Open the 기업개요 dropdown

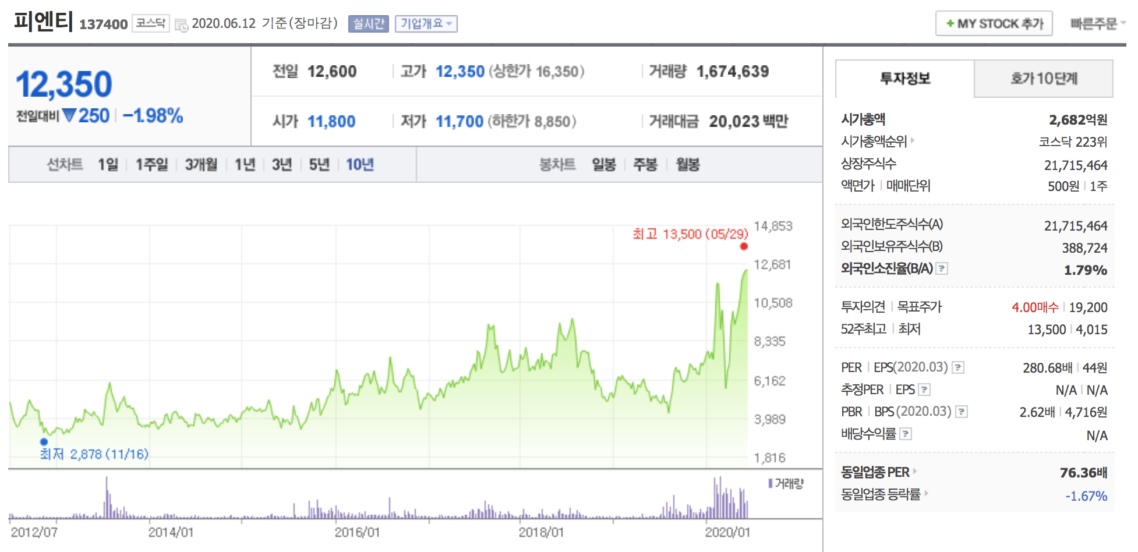(x=426, y=24)
